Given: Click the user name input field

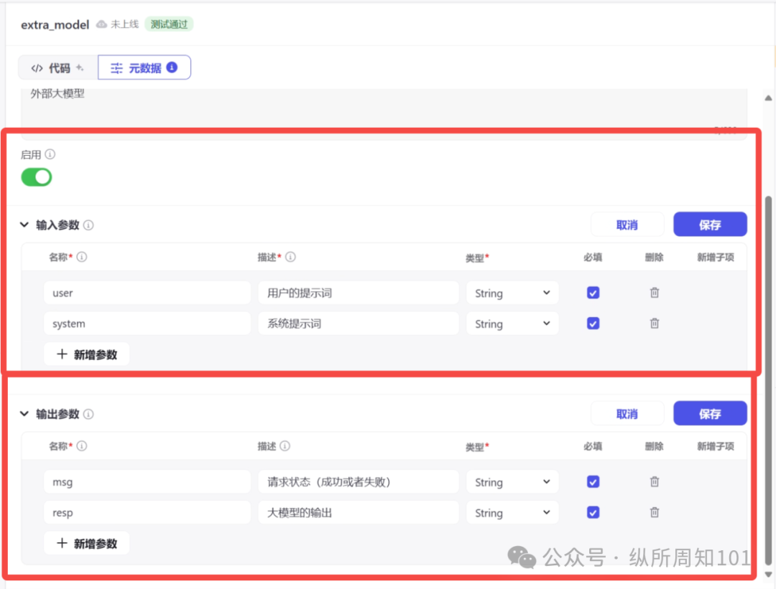Looking at the screenshot, I should (147, 293).
